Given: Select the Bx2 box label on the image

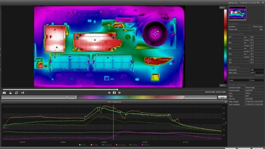Looking at the screenshot, I should [48, 25].
